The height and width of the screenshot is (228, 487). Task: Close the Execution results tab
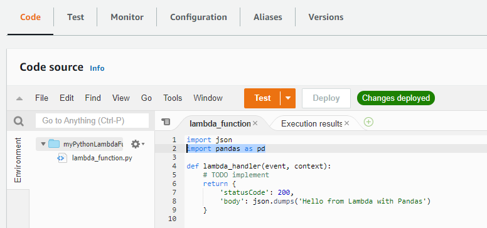(347, 123)
